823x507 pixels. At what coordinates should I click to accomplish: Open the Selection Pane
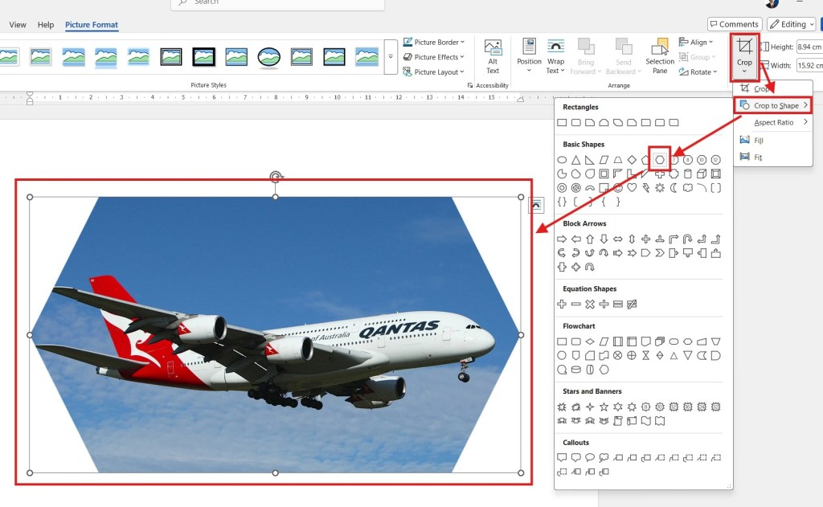(659, 55)
